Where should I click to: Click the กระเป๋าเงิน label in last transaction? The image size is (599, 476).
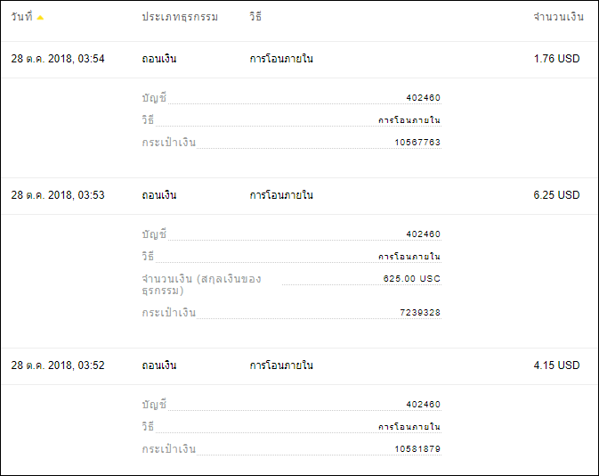168,448
